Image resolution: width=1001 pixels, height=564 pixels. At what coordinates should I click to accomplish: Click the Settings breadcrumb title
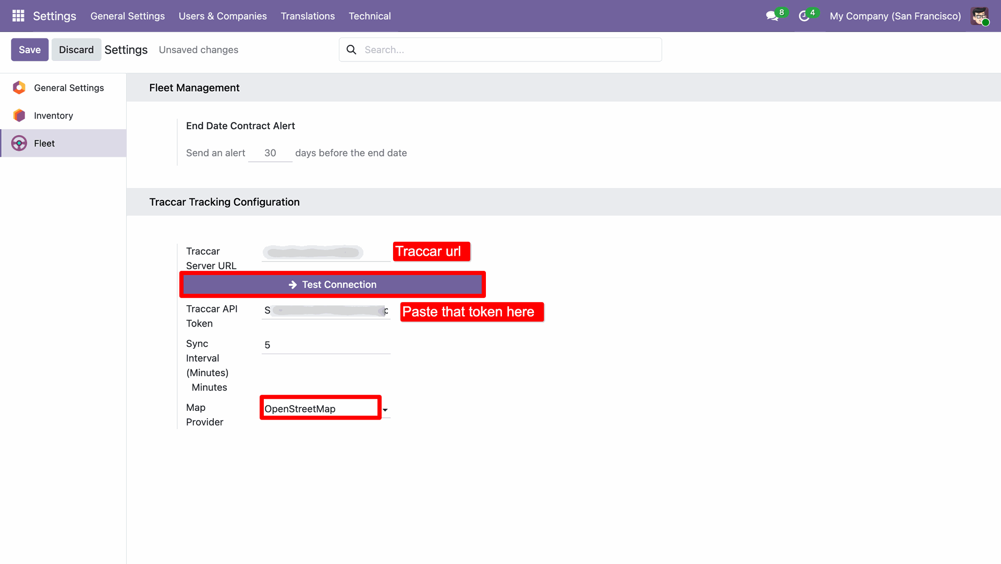(x=126, y=49)
